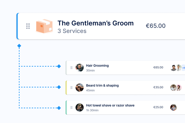The height and width of the screenshot is (123, 185).
Task: Click the package drag handle dots icon
Action: (28, 26)
